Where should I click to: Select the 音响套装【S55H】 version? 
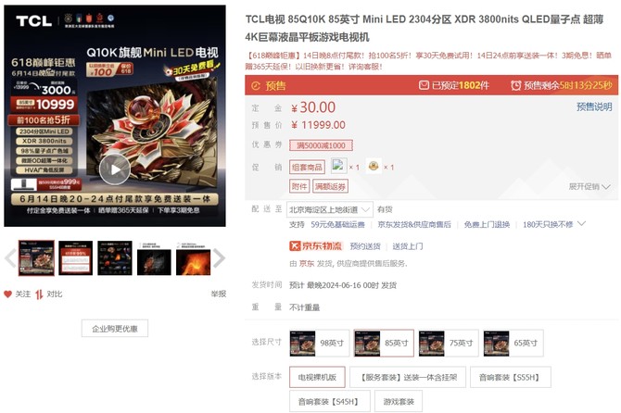coord(510,378)
